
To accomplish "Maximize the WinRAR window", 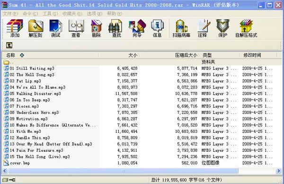I will (x=269, y=5).
